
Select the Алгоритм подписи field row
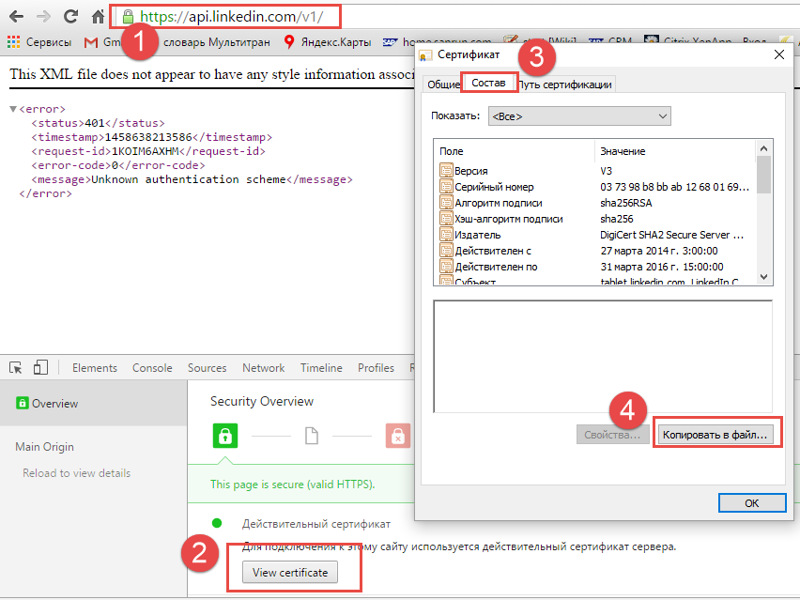coord(595,203)
